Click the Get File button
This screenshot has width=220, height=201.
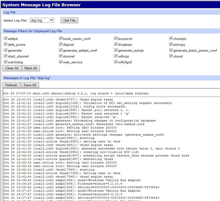[x=69, y=20]
